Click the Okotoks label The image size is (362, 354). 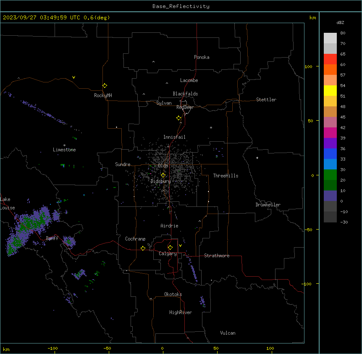pos(173,294)
